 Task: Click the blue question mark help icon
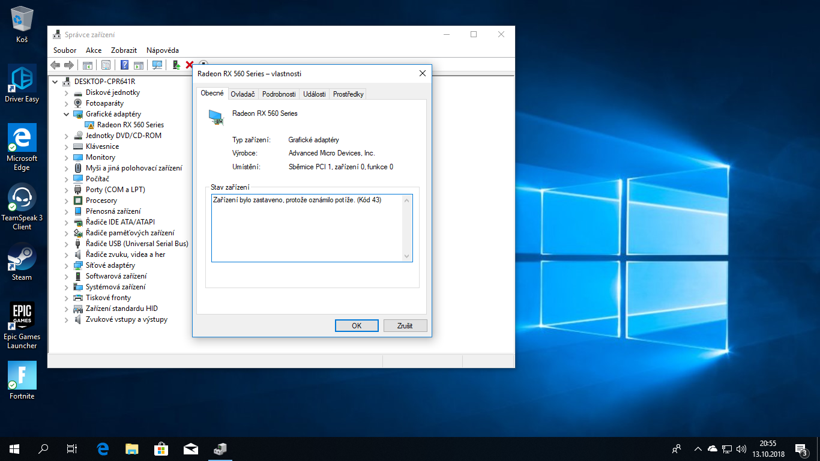124,65
